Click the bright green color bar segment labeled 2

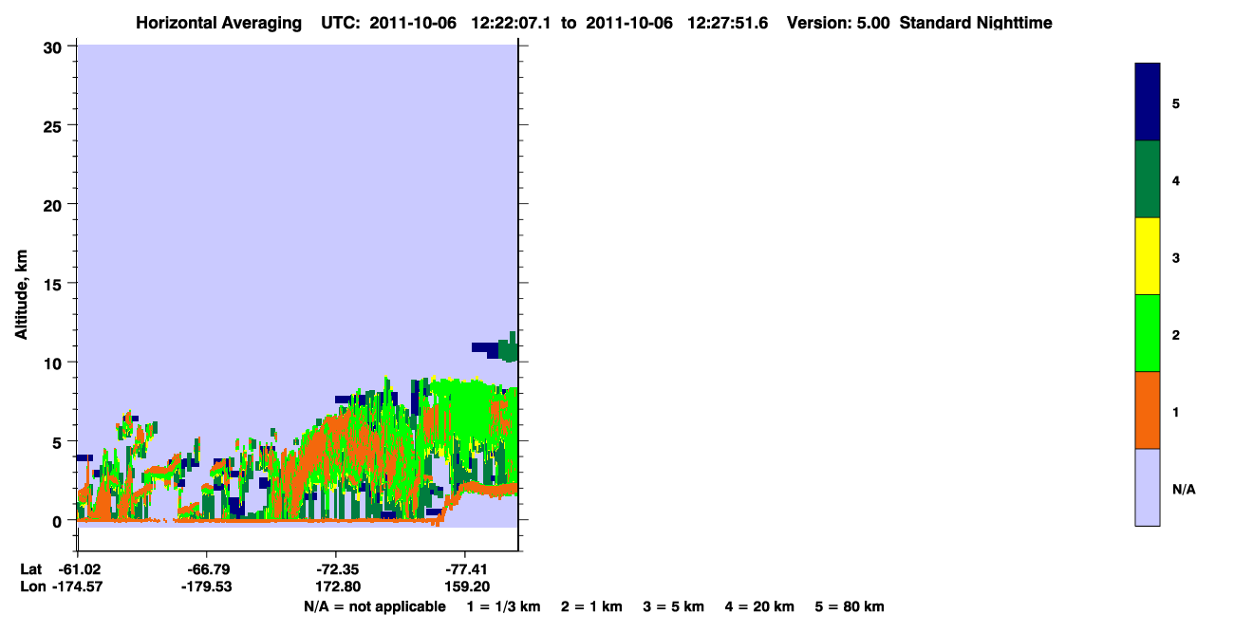tap(1148, 333)
